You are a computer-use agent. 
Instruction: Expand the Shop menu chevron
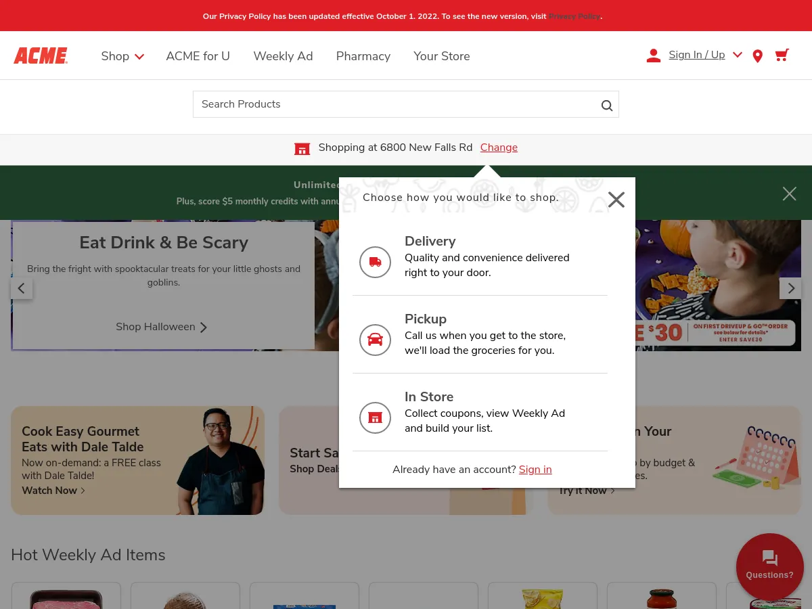coord(139,58)
